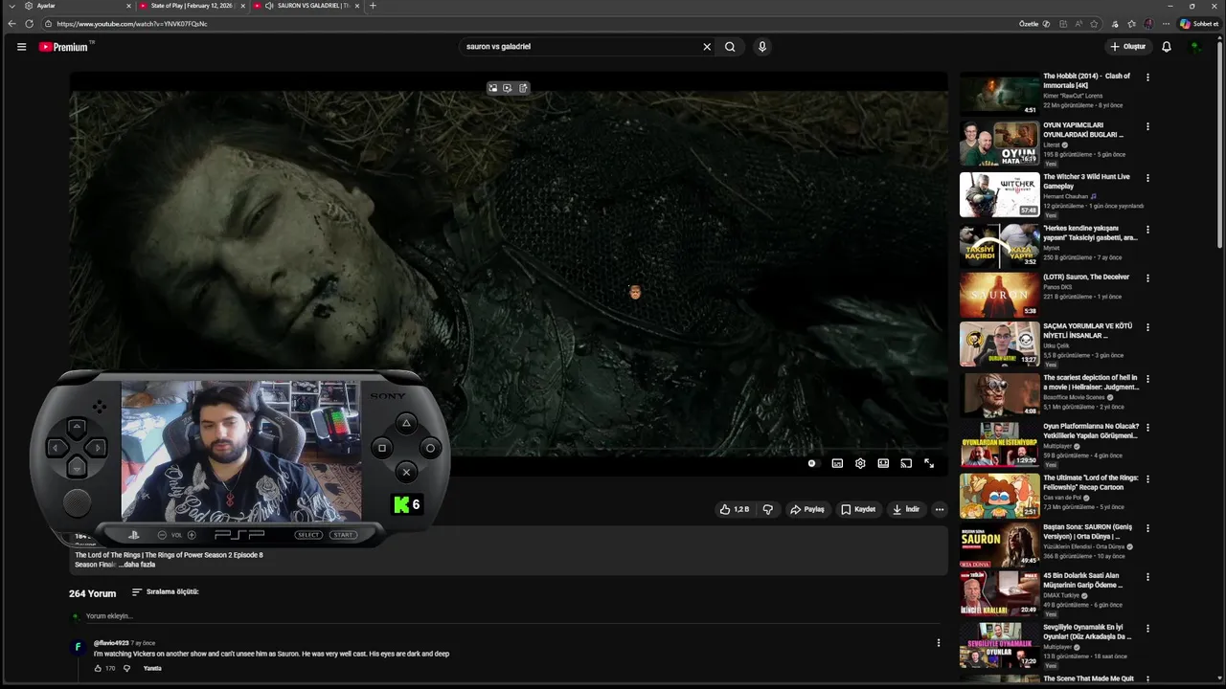Viewport: 1226px width, 689px height.
Task: Switch to the State of Play tab
Action: coord(192,6)
